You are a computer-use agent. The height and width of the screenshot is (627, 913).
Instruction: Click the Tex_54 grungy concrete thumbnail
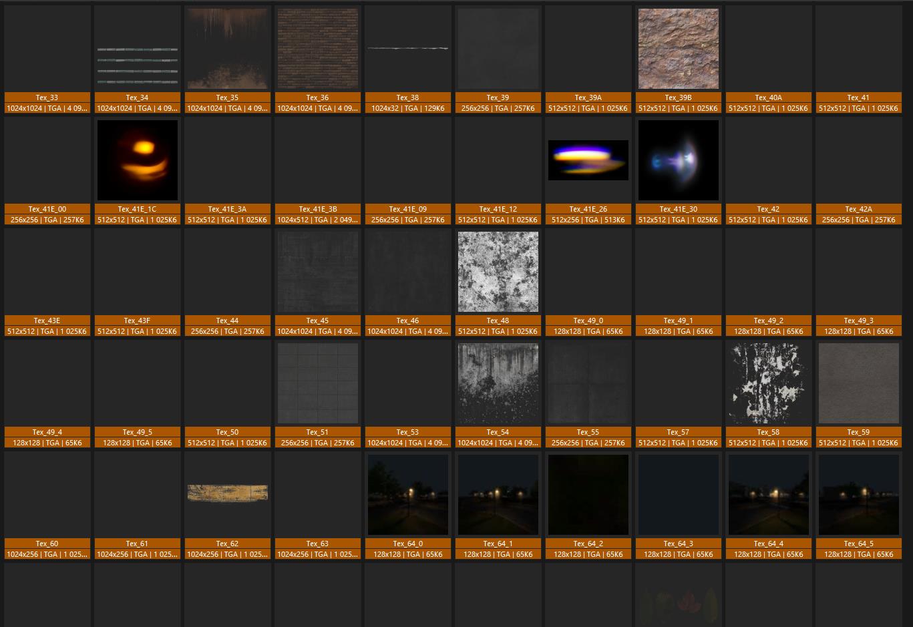[x=498, y=383]
